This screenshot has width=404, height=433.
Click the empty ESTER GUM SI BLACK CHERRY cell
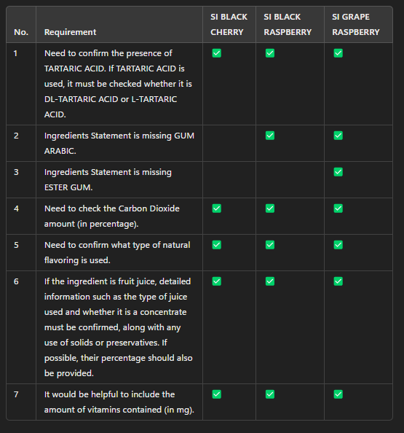[229, 180]
